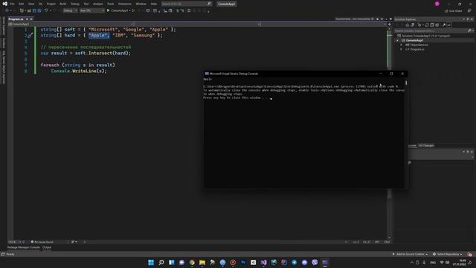Open the File menu

[x=12, y=4]
